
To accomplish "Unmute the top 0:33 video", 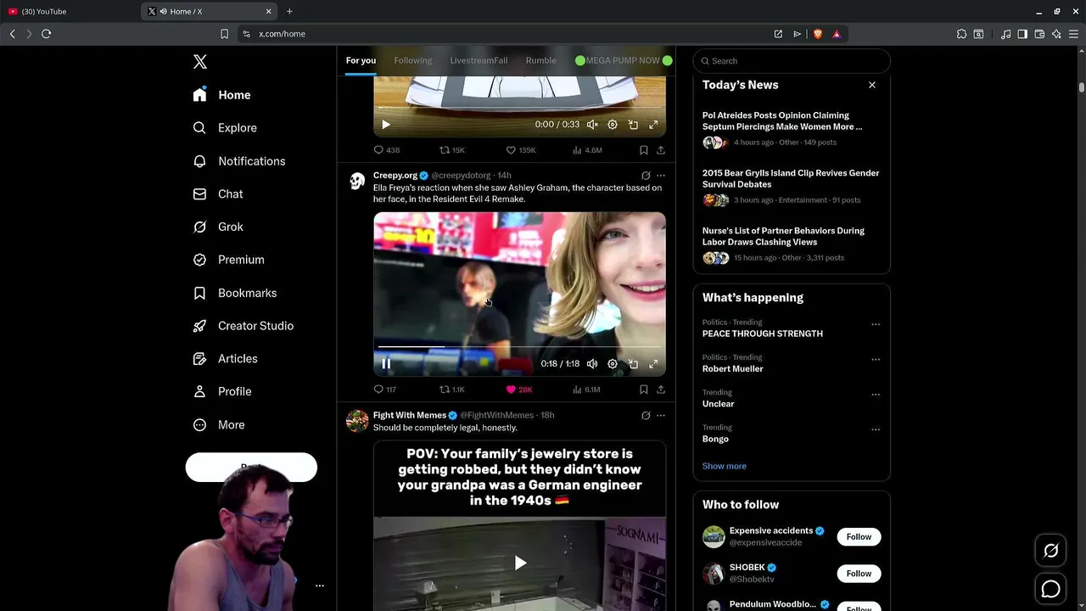I will click(592, 125).
